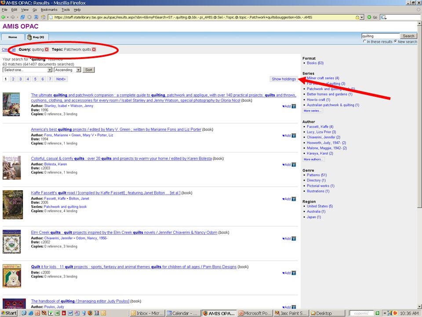Screen dimensions: 422x317
Task: Open Add dropdown for 'Elm Creek quilts' result
Action: [x=286, y=239]
